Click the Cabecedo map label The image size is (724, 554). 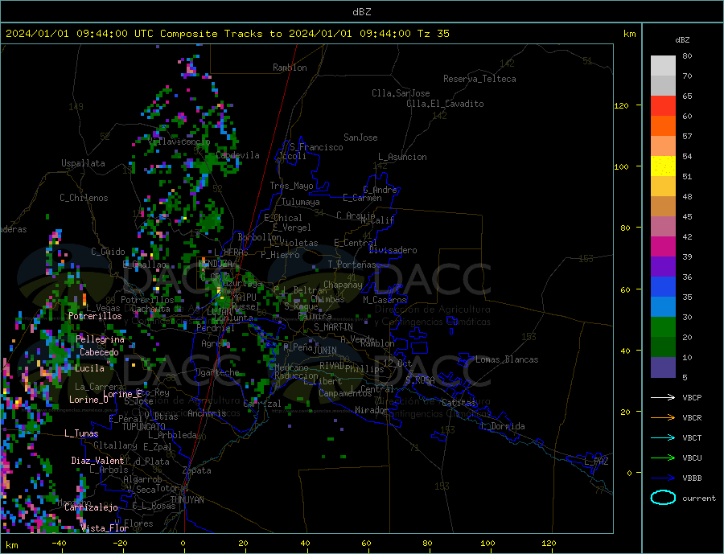click(x=99, y=352)
